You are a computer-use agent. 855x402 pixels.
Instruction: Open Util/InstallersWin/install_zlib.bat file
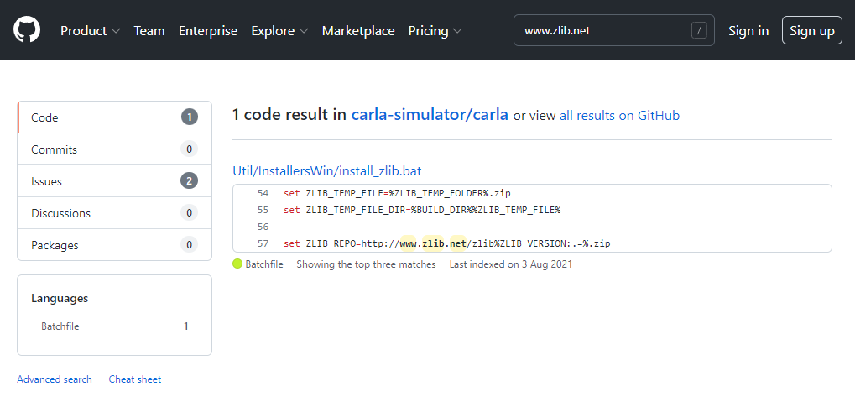point(327,171)
